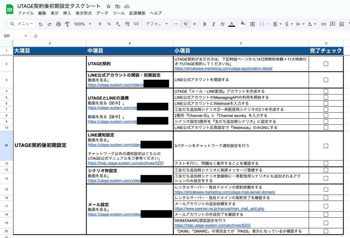This screenshot has height=238, width=350.
Task: Click the undo icon
Action: point(40,24)
